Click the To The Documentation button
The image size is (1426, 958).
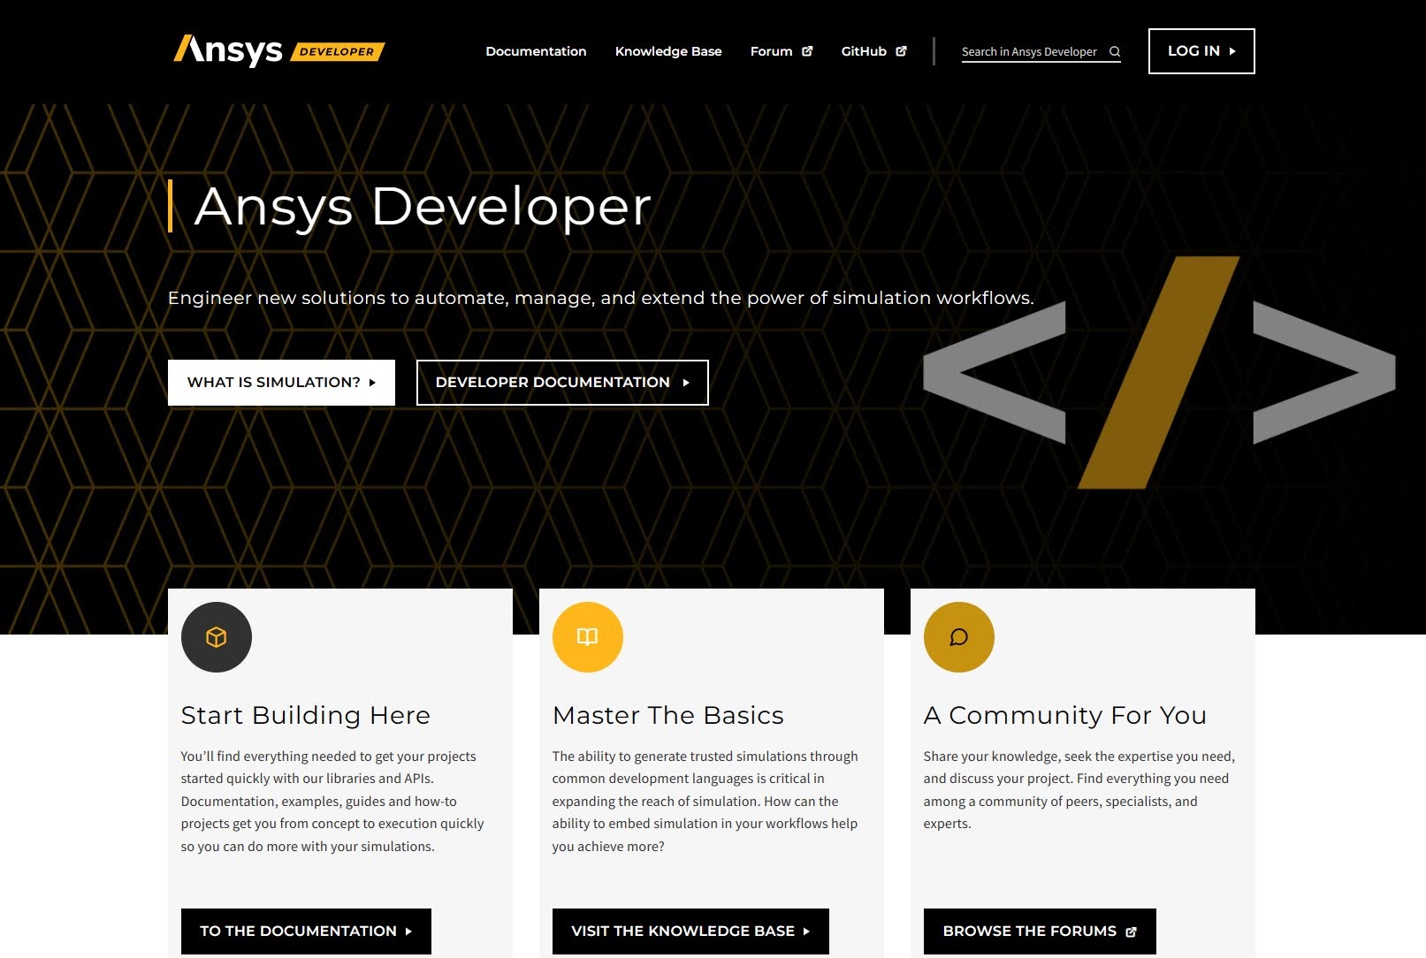306,931
